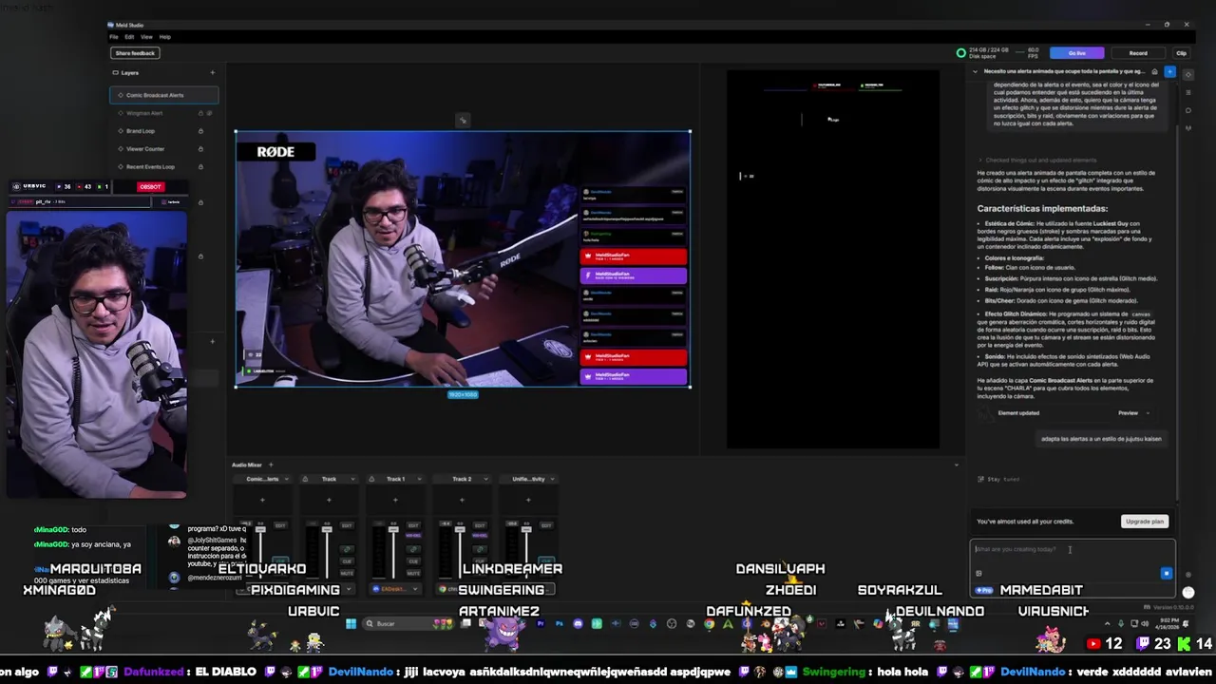Select the Comic Broadcast Alerts layer
The width and height of the screenshot is (1216, 684).
(163, 95)
